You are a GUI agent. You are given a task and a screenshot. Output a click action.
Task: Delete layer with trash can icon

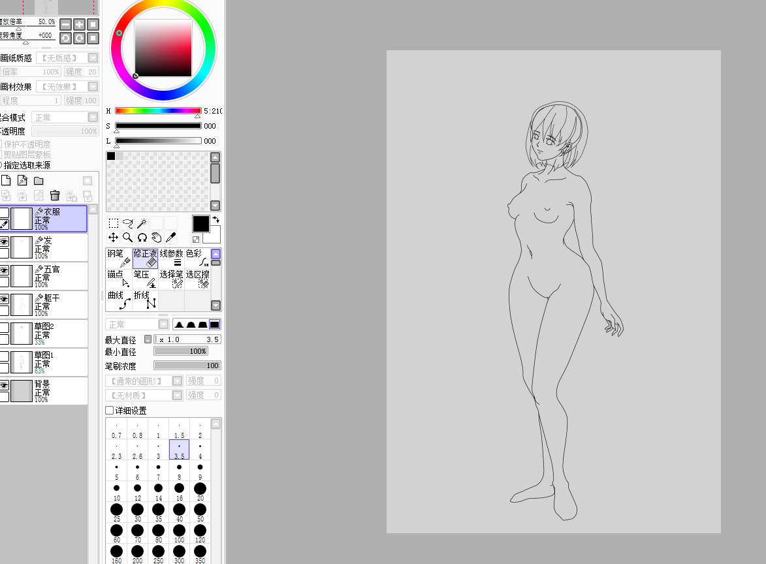55,195
